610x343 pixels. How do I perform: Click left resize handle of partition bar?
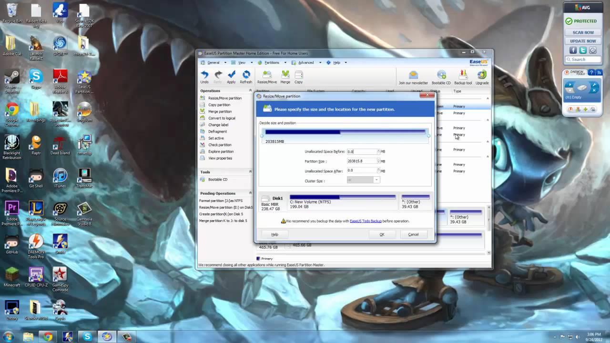[262, 136]
